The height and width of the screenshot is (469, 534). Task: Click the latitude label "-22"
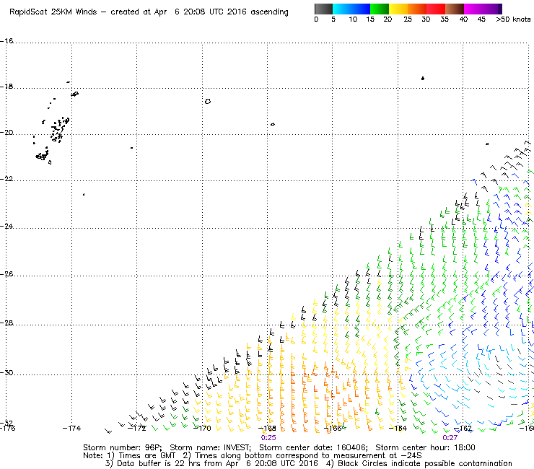(x=6, y=179)
